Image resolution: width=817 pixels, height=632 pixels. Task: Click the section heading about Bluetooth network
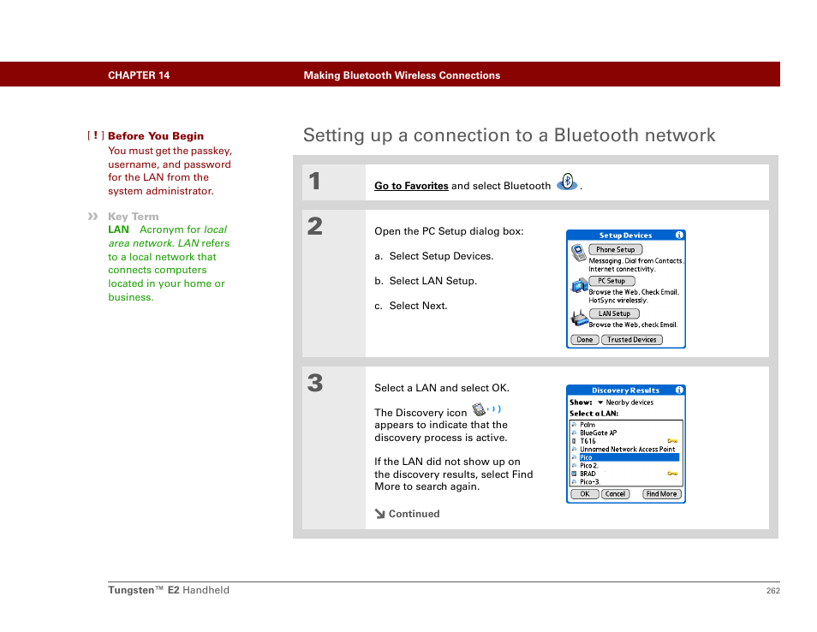point(509,135)
